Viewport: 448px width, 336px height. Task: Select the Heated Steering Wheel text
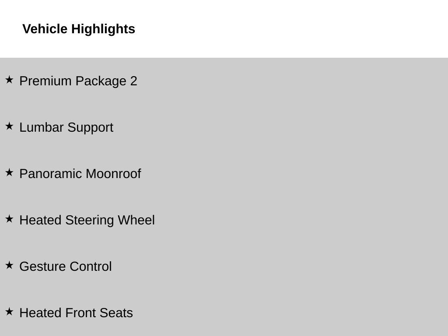pyautogui.click(x=87, y=220)
